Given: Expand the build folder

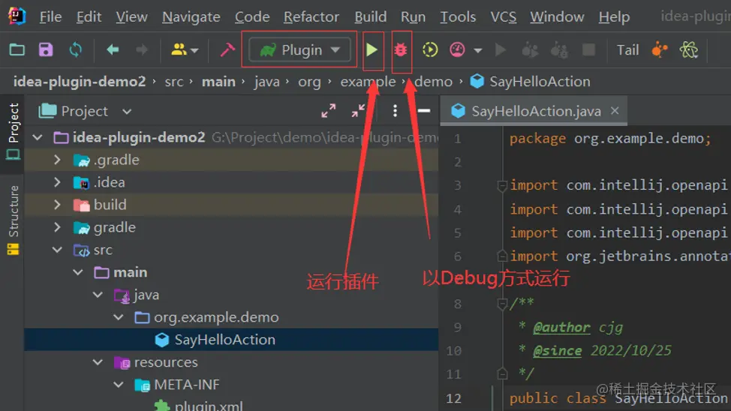Looking at the screenshot, I should point(57,205).
